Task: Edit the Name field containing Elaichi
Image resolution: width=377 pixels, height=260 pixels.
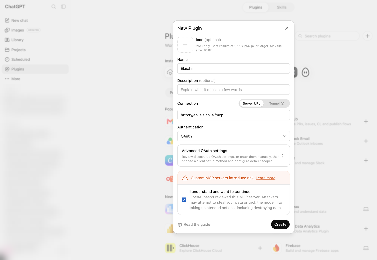Action: click(x=233, y=68)
